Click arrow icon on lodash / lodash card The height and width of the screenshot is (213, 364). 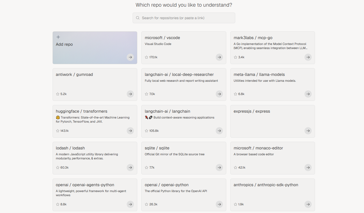click(130, 168)
